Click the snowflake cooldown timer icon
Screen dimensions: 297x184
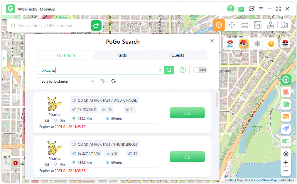click(257, 44)
